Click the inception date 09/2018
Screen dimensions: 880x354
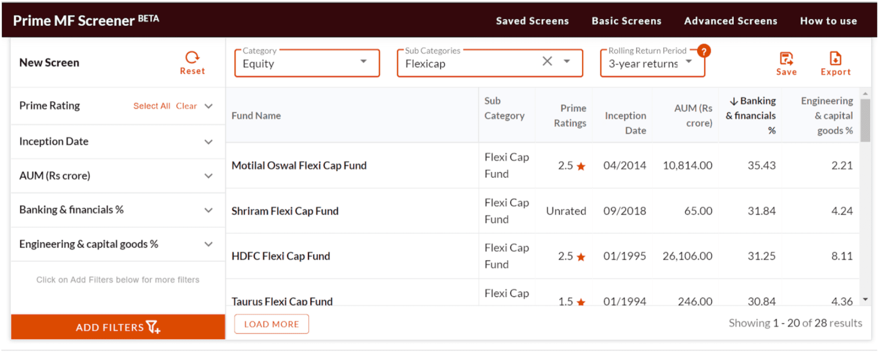(x=625, y=211)
